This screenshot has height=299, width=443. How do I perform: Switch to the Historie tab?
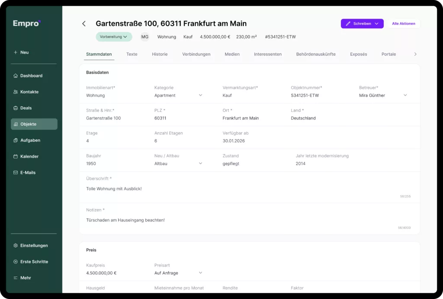pyautogui.click(x=160, y=54)
